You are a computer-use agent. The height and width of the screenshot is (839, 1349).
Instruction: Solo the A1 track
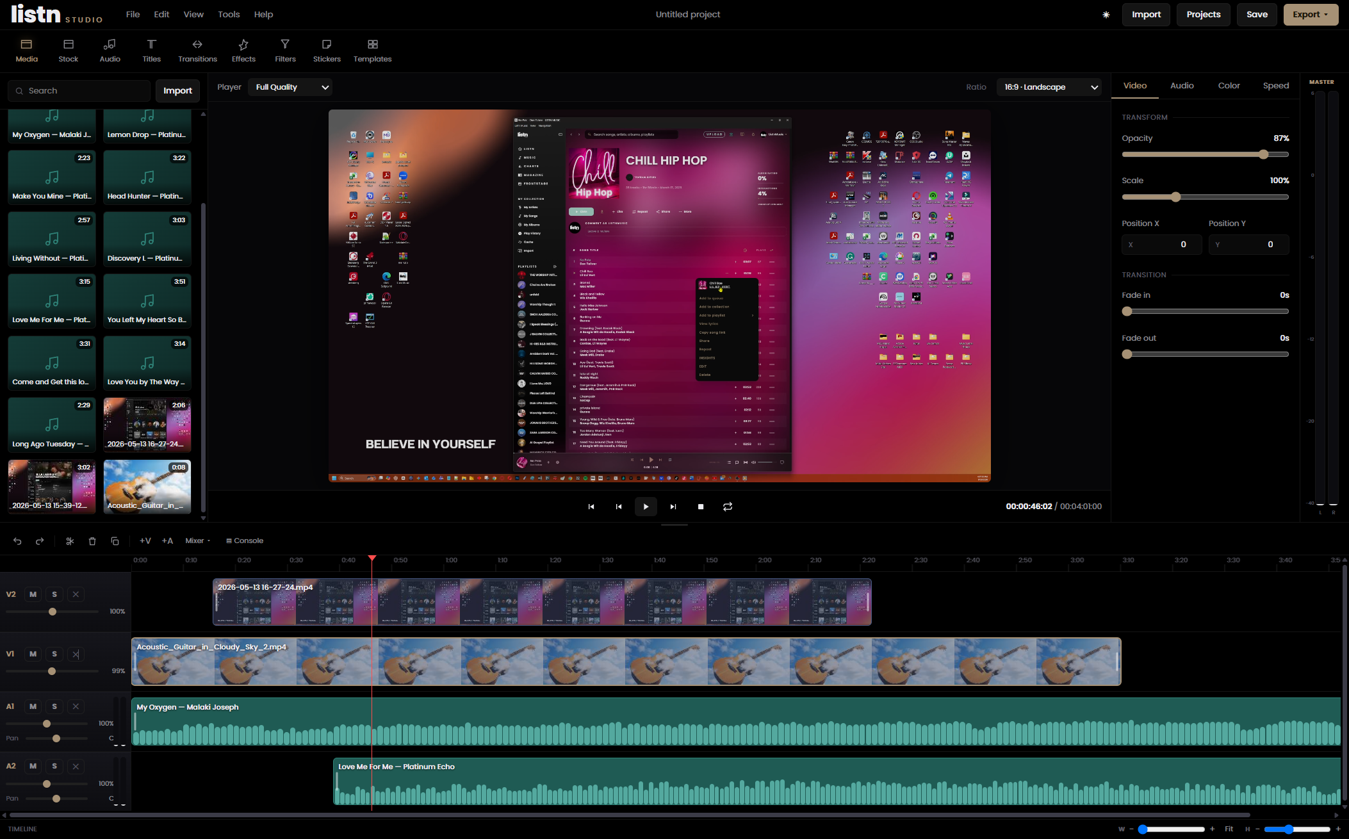coord(54,706)
